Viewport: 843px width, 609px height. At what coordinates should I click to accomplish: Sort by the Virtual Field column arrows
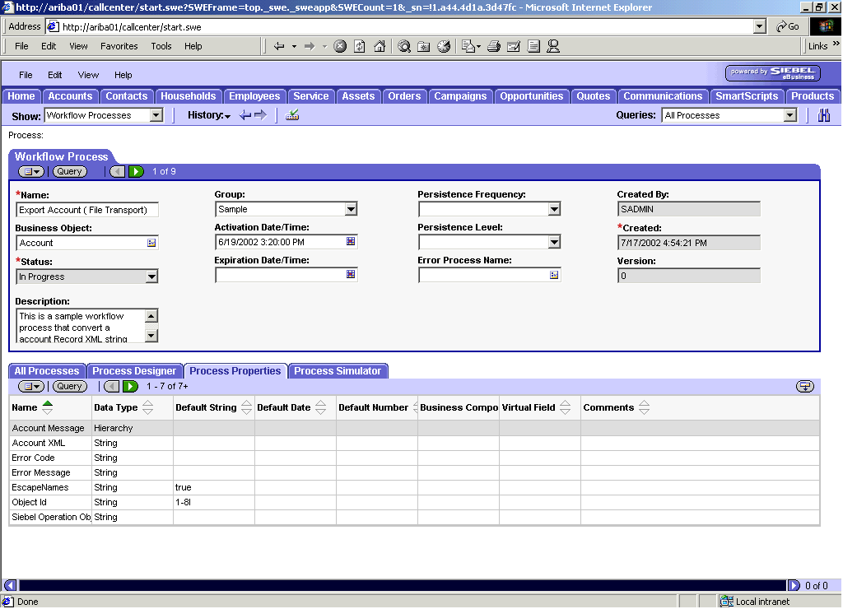(x=565, y=407)
